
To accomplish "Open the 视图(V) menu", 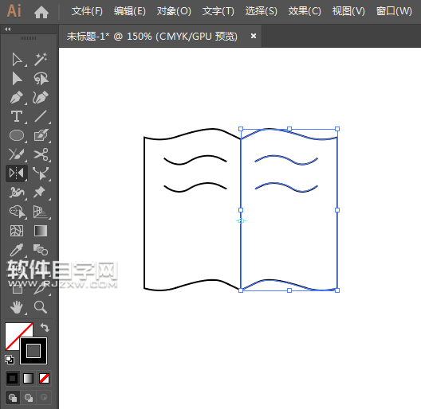I will tap(348, 11).
